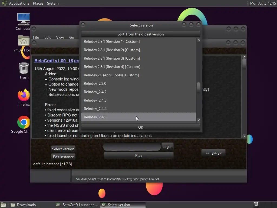Click the changelog scroll up arrow in BetaCraft
The width and height of the screenshot is (277, 208).
(x=244, y=57)
